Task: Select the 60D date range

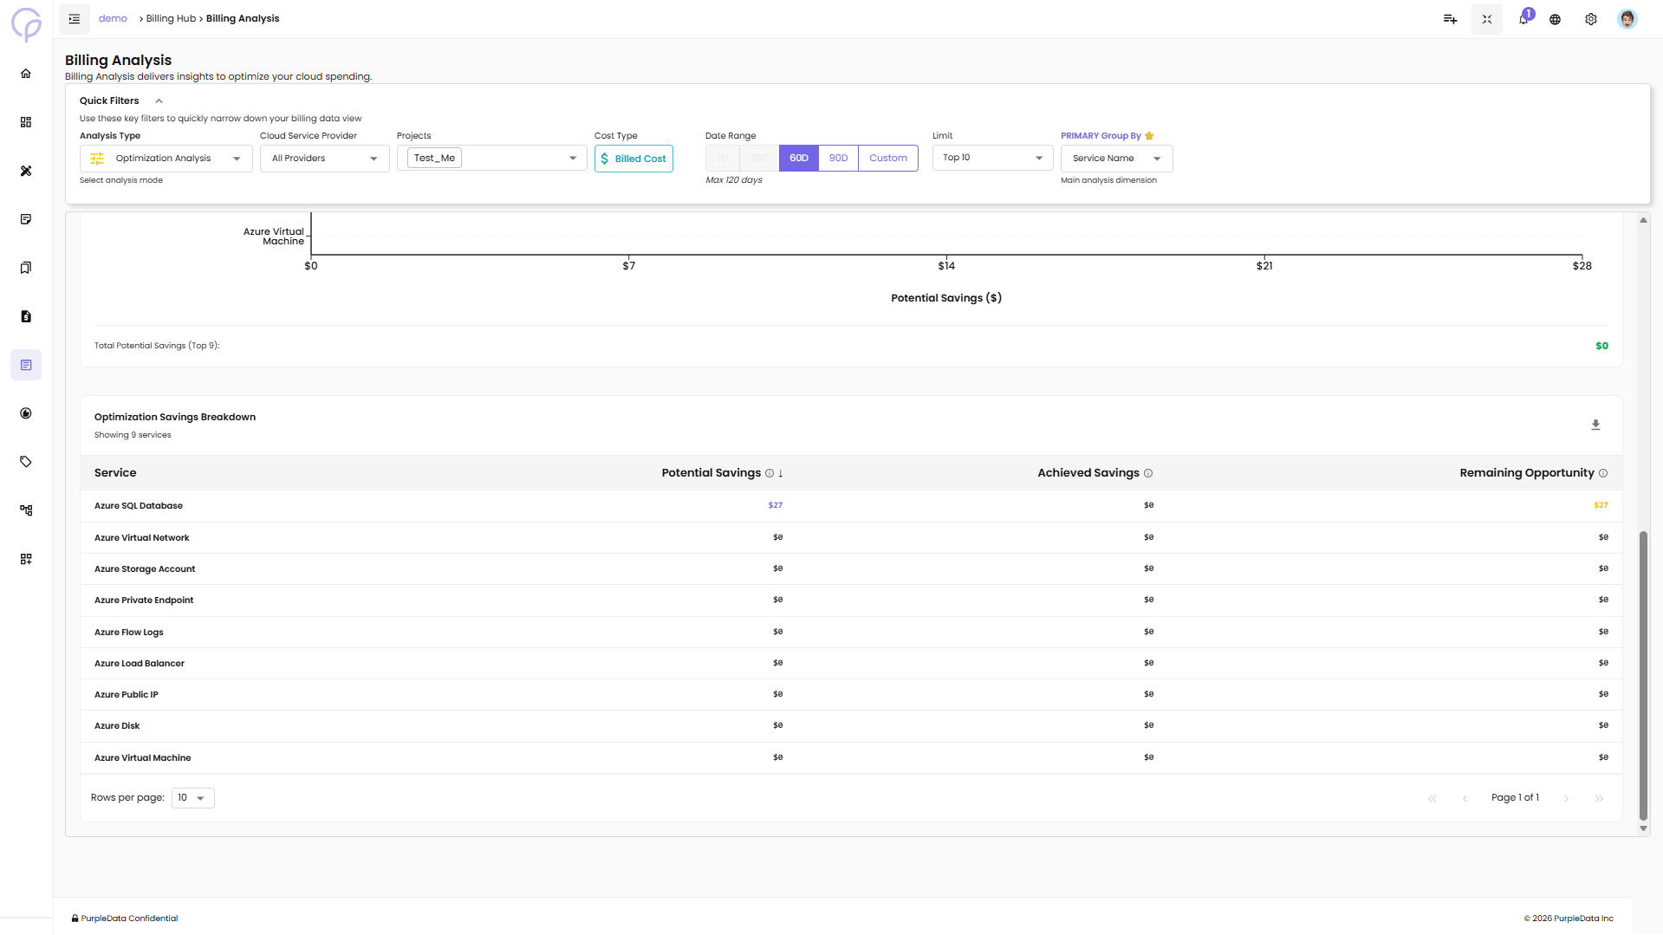Action: point(798,158)
